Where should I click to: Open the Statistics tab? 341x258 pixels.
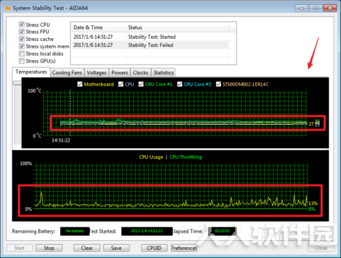[164, 73]
